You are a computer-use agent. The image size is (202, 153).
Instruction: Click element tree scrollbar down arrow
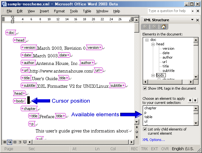point(196,77)
